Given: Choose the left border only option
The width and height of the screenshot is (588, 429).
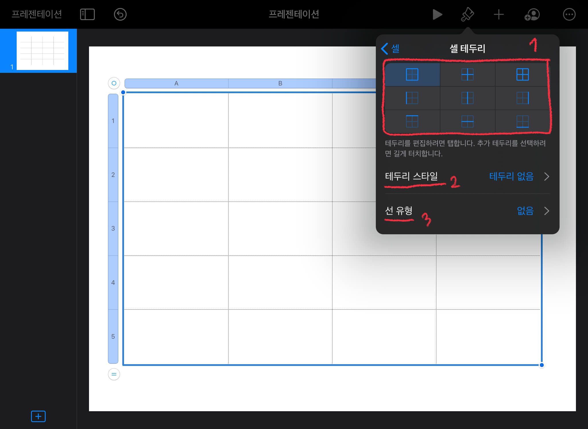Looking at the screenshot, I should click(412, 98).
